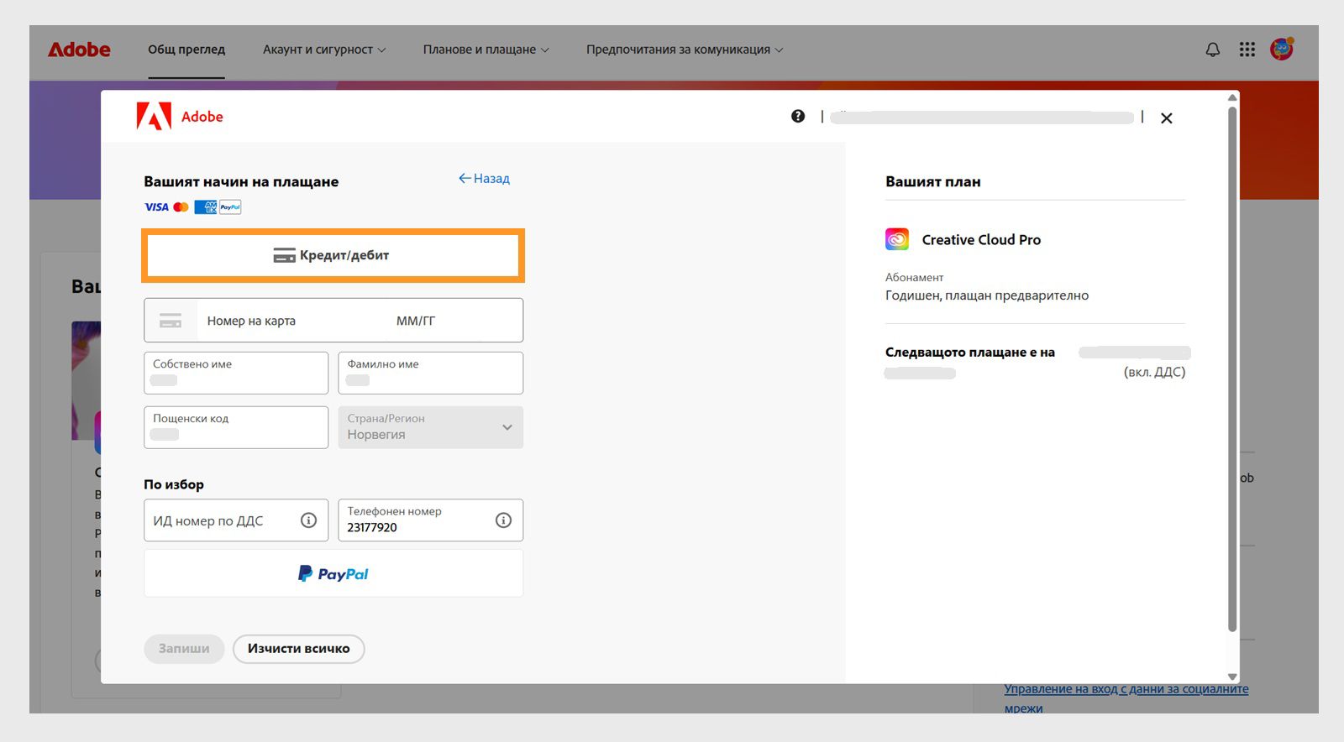The image size is (1344, 742).
Task: Click the help question mark icon
Action: (x=798, y=117)
